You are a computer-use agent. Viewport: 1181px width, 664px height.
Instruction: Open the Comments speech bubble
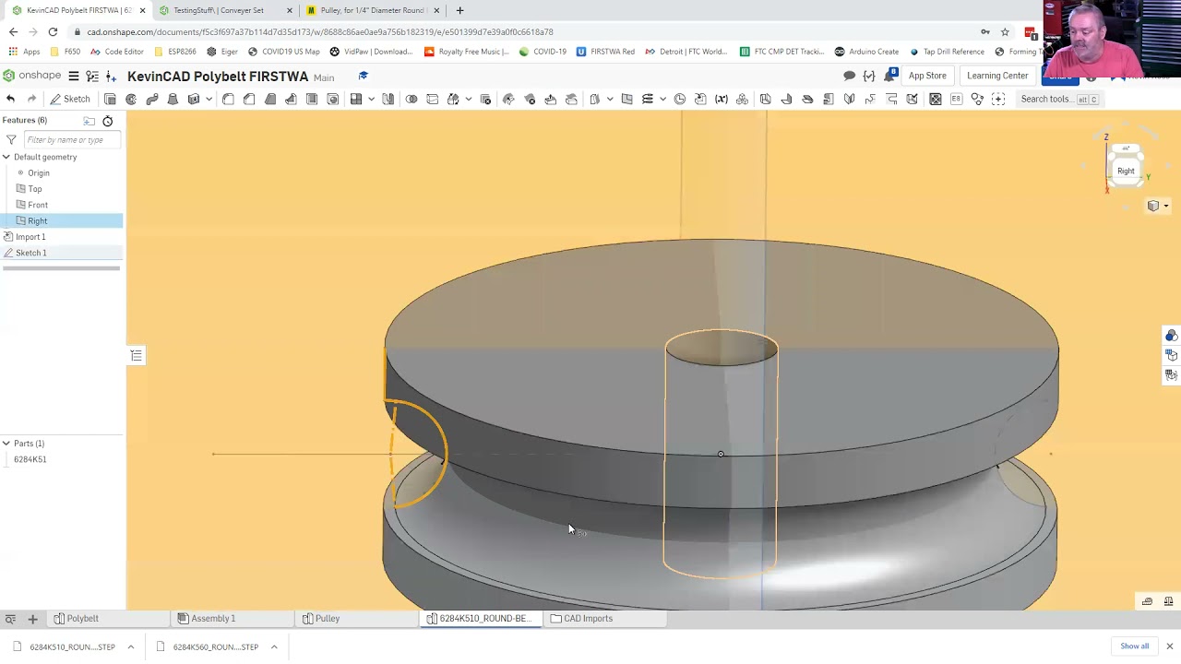[x=850, y=76]
